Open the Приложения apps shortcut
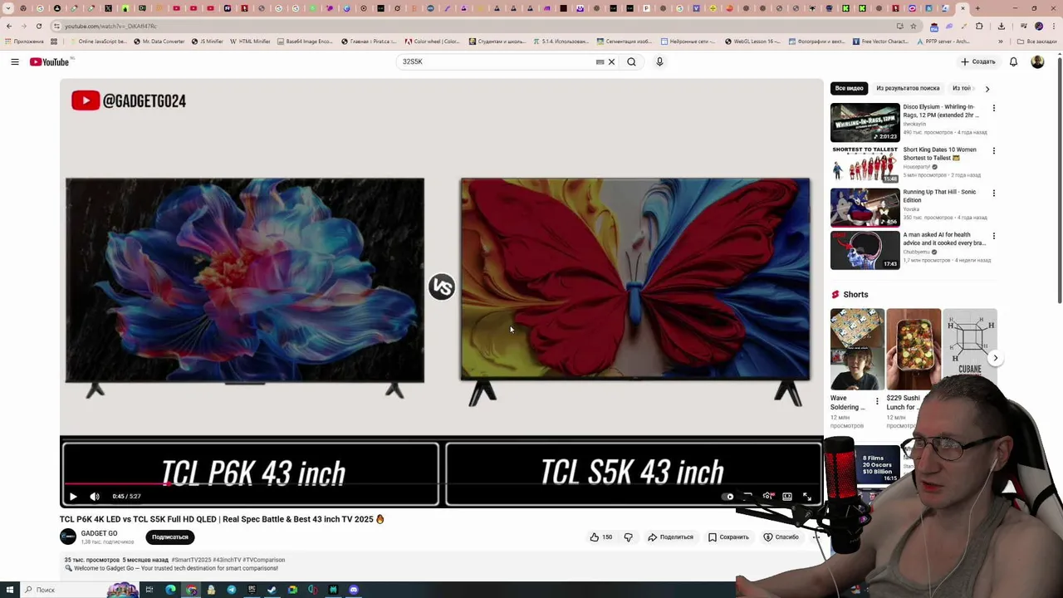Viewport: 1063px width, 598px height. [x=24, y=41]
